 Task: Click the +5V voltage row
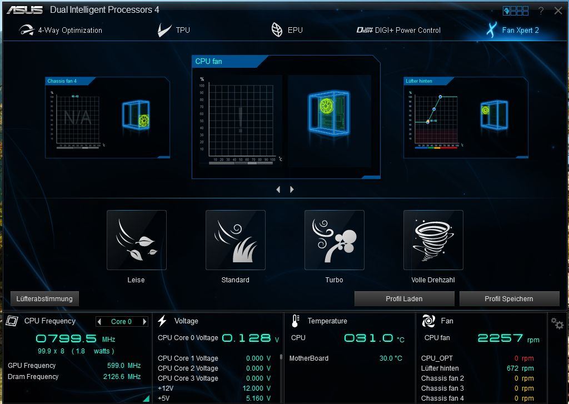pyautogui.click(x=214, y=398)
